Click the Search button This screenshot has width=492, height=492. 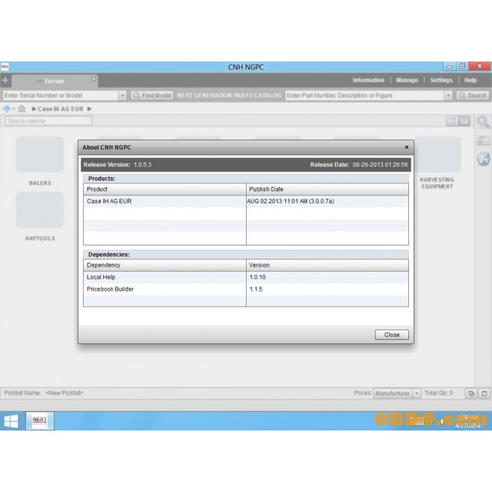coord(472,95)
